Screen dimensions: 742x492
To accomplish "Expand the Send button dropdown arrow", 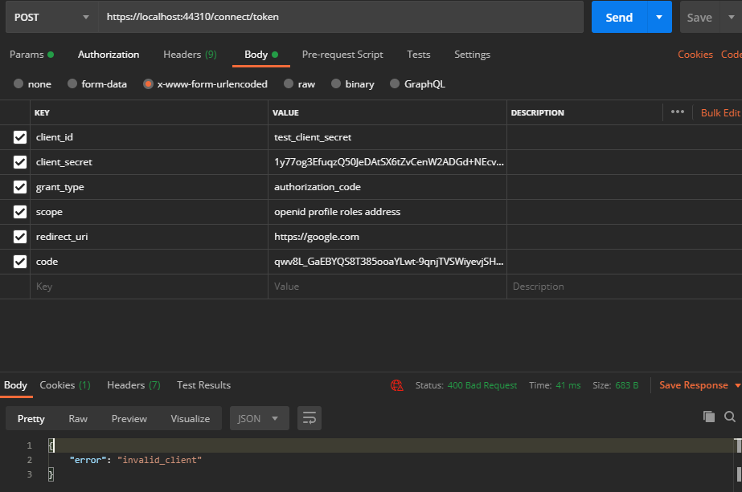I will (657, 16).
